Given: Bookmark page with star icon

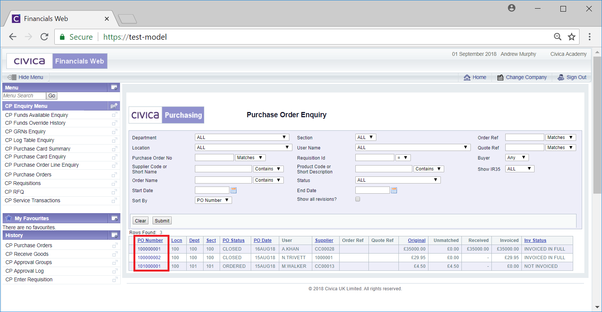Looking at the screenshot, I should [571, 37].
